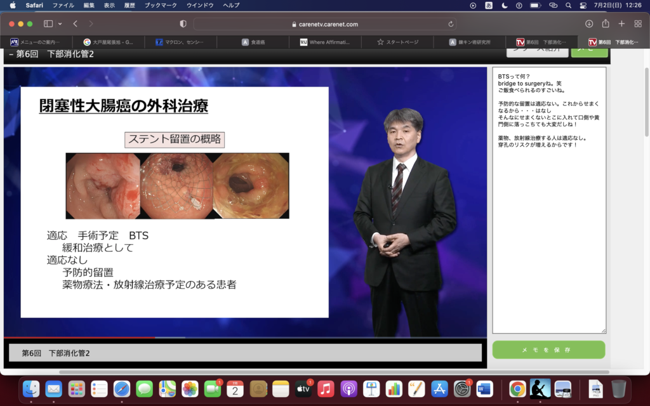Open Keynote from the Dock
Viewport: 650px width, 406px height.
[371, 388]
